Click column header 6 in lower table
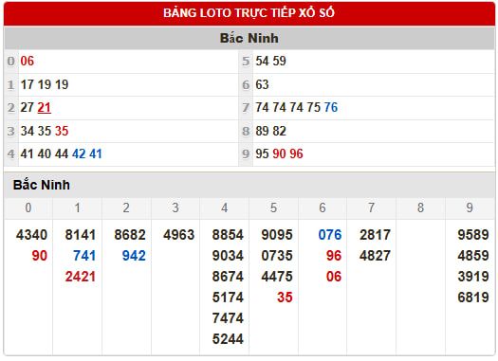498x361 pixels. (323, 208)
